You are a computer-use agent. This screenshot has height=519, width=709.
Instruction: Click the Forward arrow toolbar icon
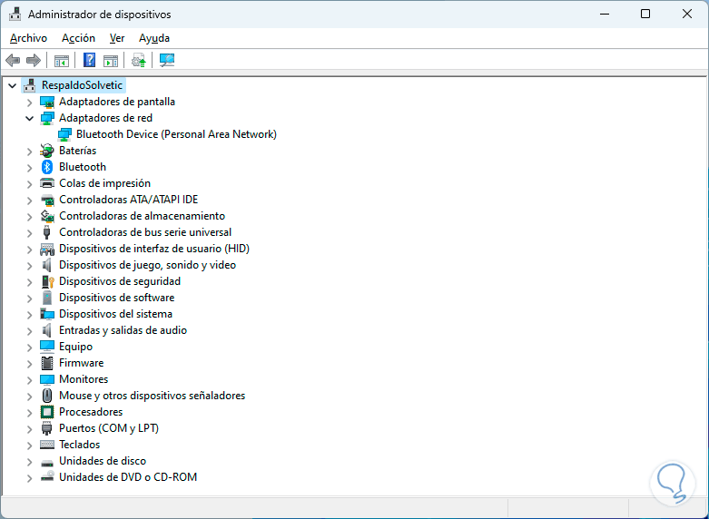pos(34,60)
